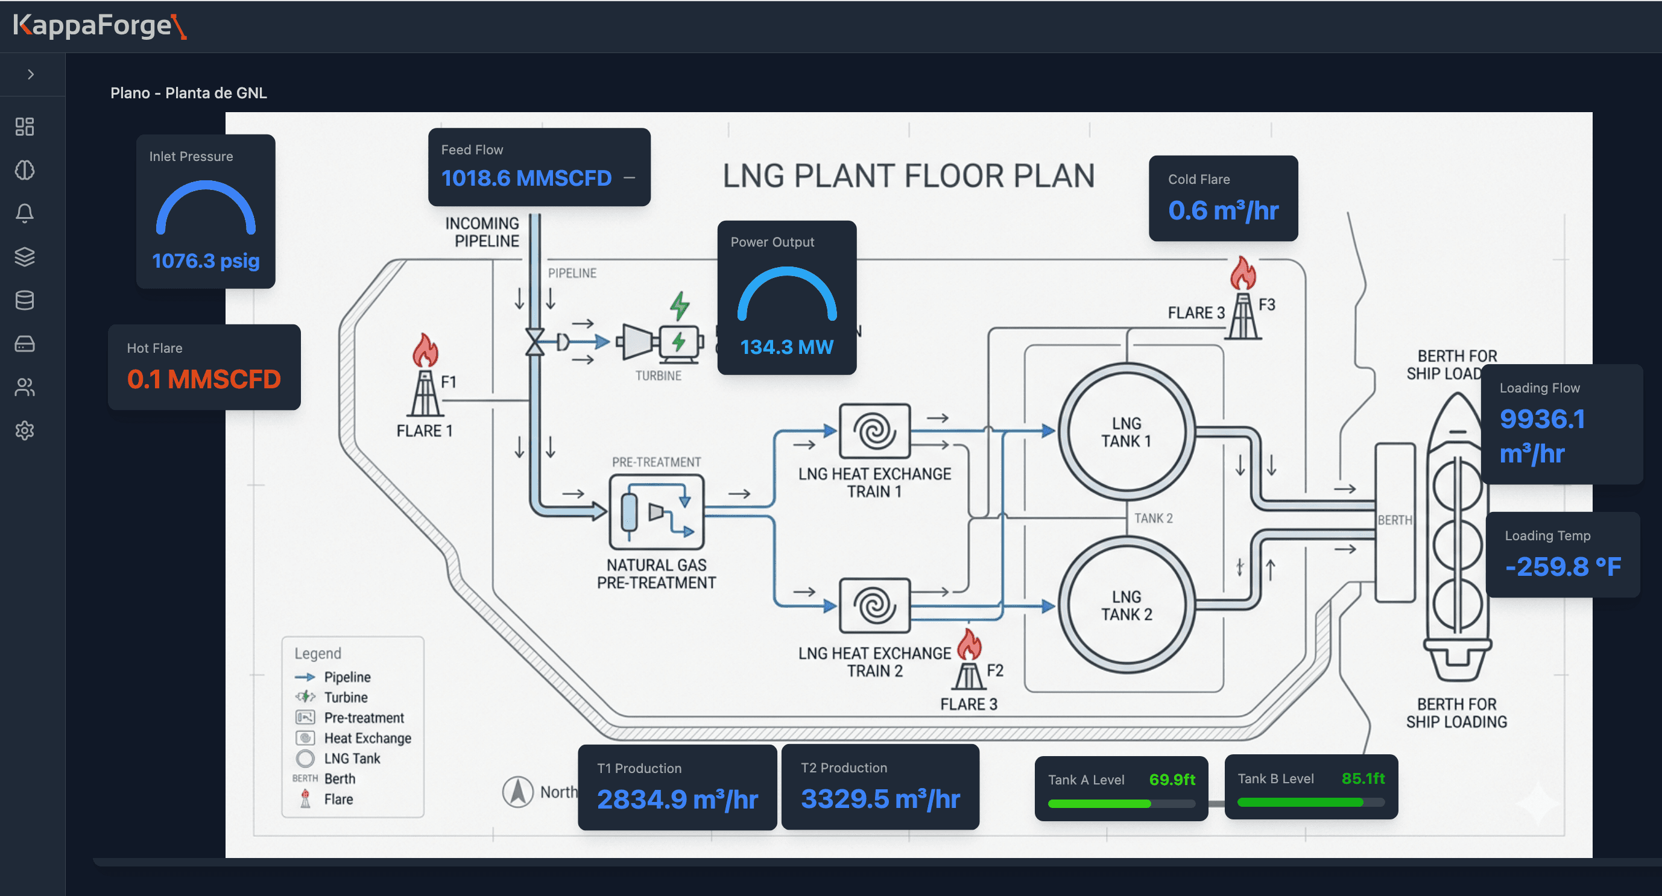This screenshot has height=896, width=1662.
Task: Click the 'TANK 2' small label between tanks
Action: [1154, 519]
